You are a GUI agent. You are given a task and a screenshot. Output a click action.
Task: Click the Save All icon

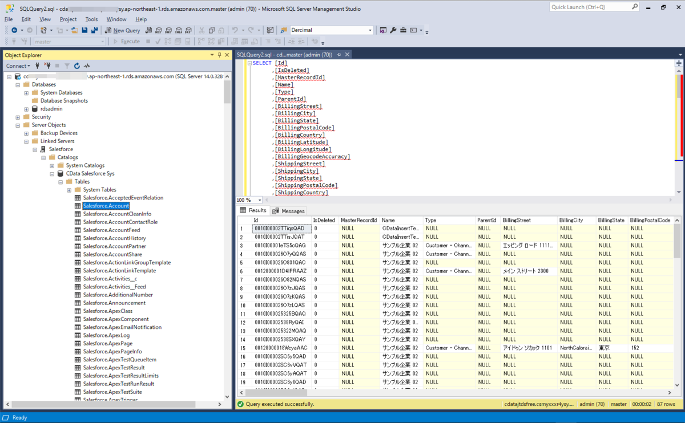93,30
